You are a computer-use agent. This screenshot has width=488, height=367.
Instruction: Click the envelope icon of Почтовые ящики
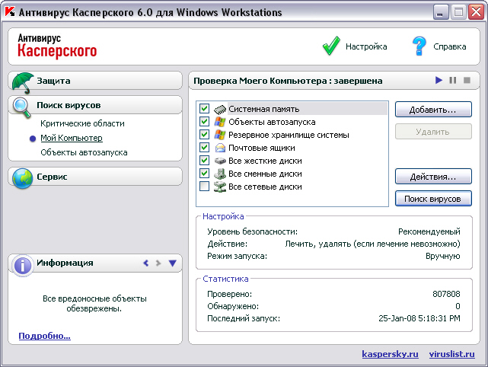pyautogui.click(x=220, y=148)
